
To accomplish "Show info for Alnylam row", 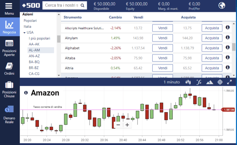I will [x=227, y=37].
